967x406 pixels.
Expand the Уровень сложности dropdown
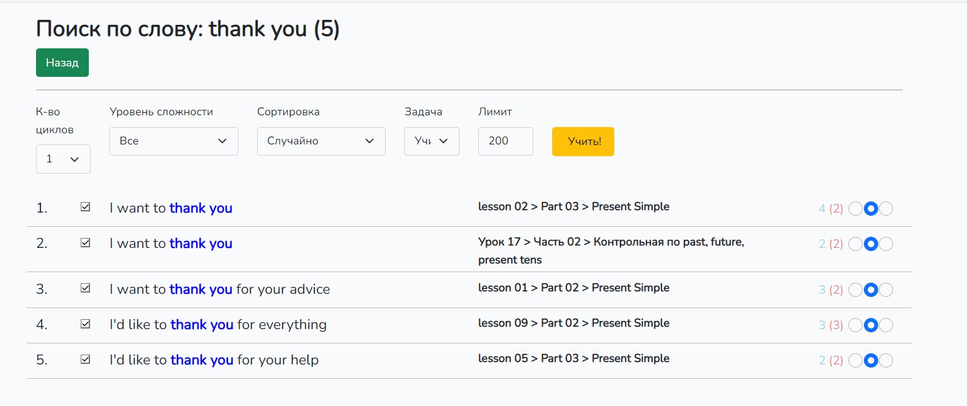tap(173, 141)
